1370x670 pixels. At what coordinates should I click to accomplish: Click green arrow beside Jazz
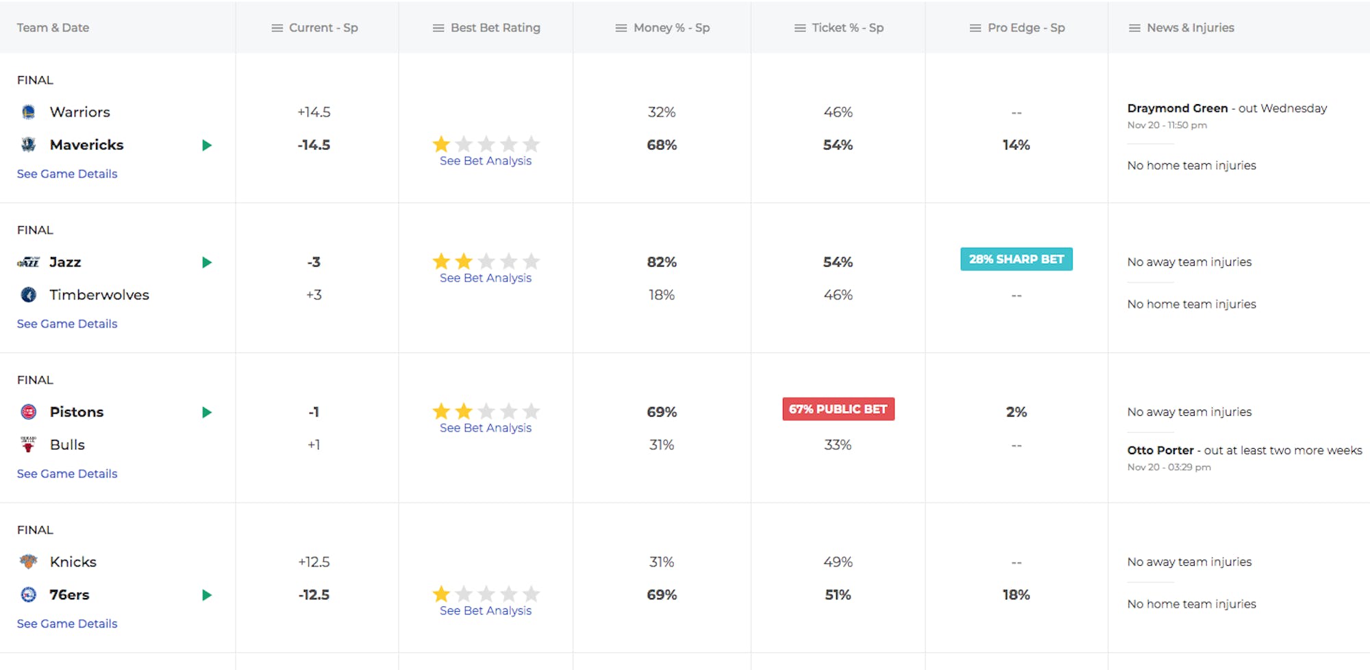(x=207, y=262)
